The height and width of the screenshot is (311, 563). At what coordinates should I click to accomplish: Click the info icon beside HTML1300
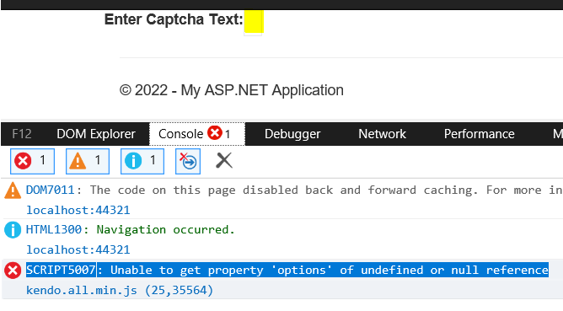coord(13,230)
